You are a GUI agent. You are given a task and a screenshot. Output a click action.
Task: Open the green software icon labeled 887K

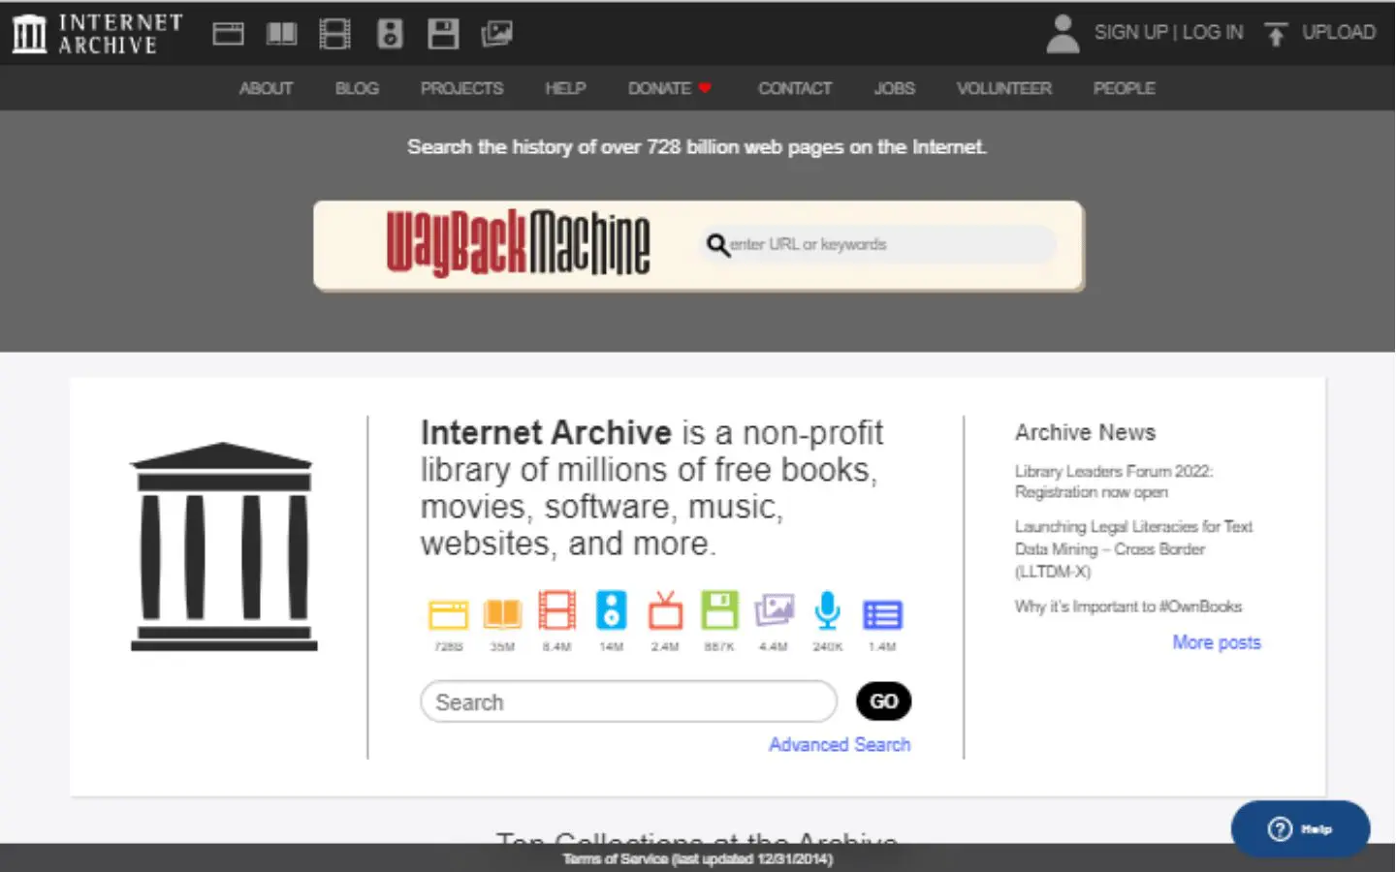click(x=719, y=610)
